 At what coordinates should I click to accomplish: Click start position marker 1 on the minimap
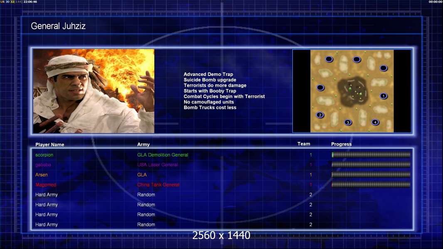click(x=384, y=96)
